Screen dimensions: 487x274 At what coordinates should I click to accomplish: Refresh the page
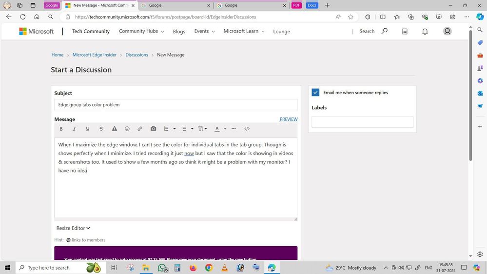pos(23,17)
